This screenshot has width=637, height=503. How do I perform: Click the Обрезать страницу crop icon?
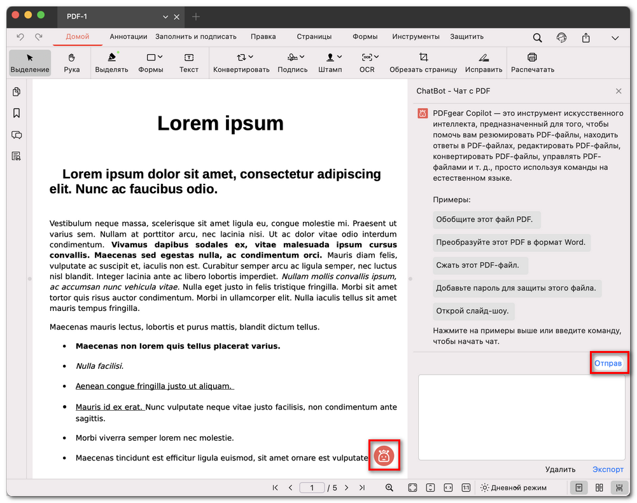(423, 62)
